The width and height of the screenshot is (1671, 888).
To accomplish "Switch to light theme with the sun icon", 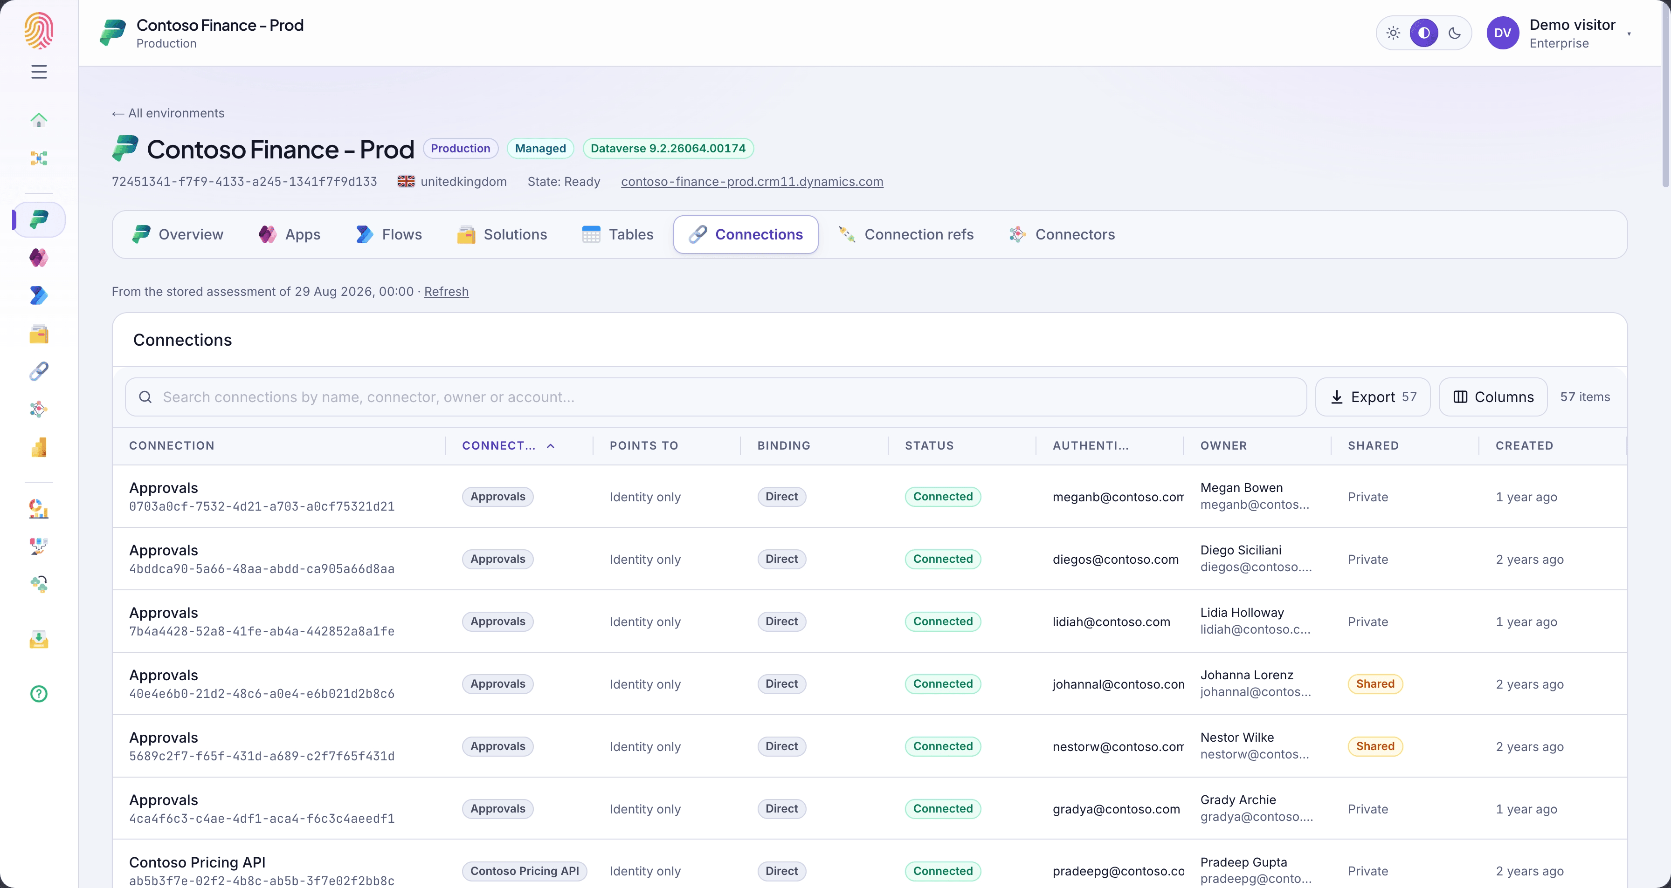I will click(x=1393, y=33).
